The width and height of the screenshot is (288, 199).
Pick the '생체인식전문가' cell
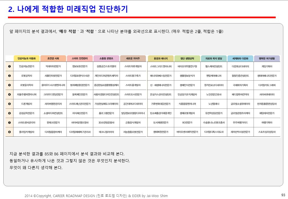coord(187,85)
